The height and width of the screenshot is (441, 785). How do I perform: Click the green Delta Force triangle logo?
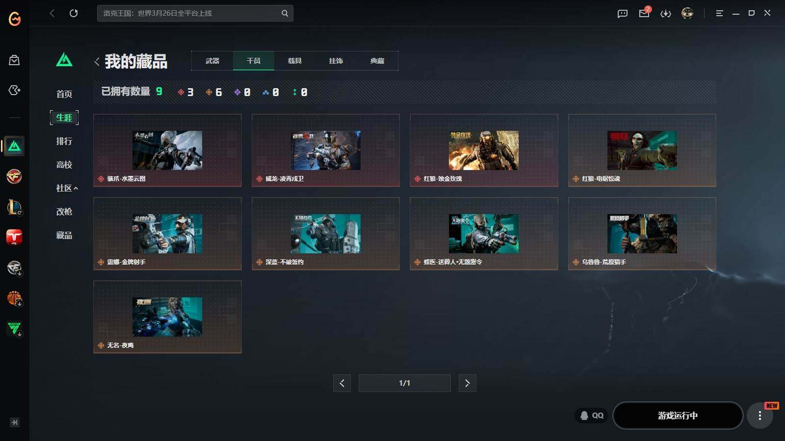pyautogui.click(x=64, y=60)
